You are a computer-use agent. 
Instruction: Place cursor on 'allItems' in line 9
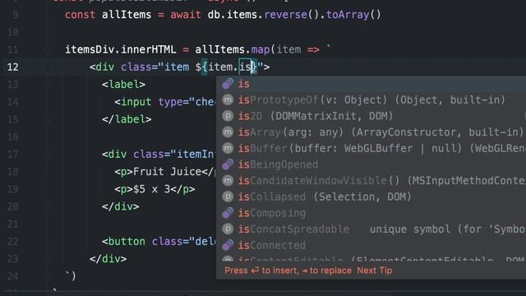(127, 15)
